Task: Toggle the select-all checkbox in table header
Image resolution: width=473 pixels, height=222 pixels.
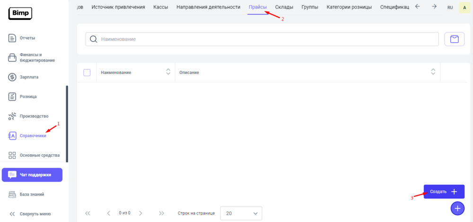Action: click(x=87, y=72)
